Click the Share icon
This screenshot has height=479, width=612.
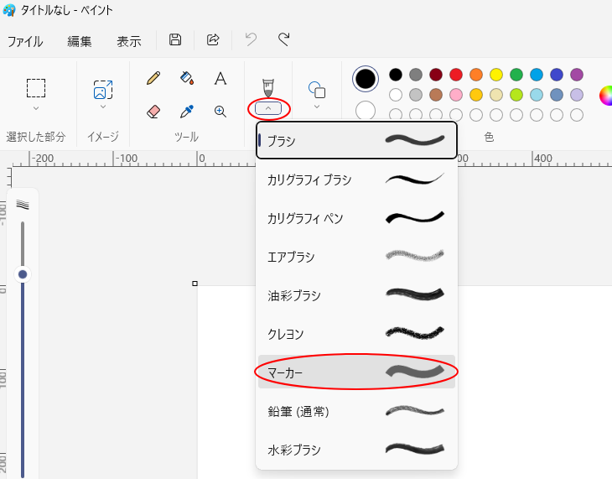(x=213, y=39)
